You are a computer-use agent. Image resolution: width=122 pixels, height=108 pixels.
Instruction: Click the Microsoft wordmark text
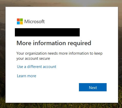point(35,21)
